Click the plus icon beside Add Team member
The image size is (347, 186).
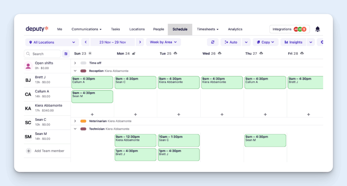pos(28,151)
